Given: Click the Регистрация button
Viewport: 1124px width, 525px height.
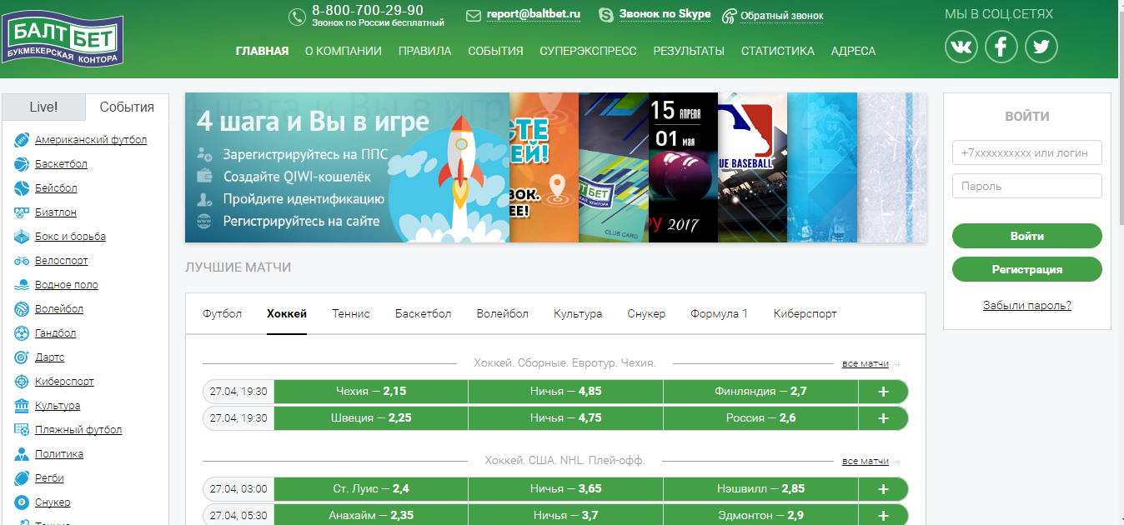Looking at the screenshot, I should [1026, 269].
